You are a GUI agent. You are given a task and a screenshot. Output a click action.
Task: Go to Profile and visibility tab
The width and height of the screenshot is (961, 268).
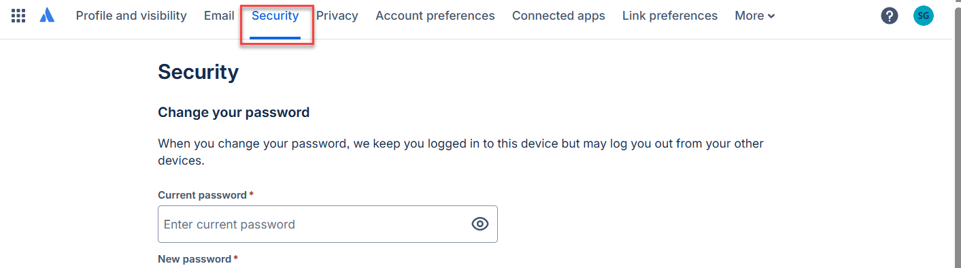click(131, 16)
